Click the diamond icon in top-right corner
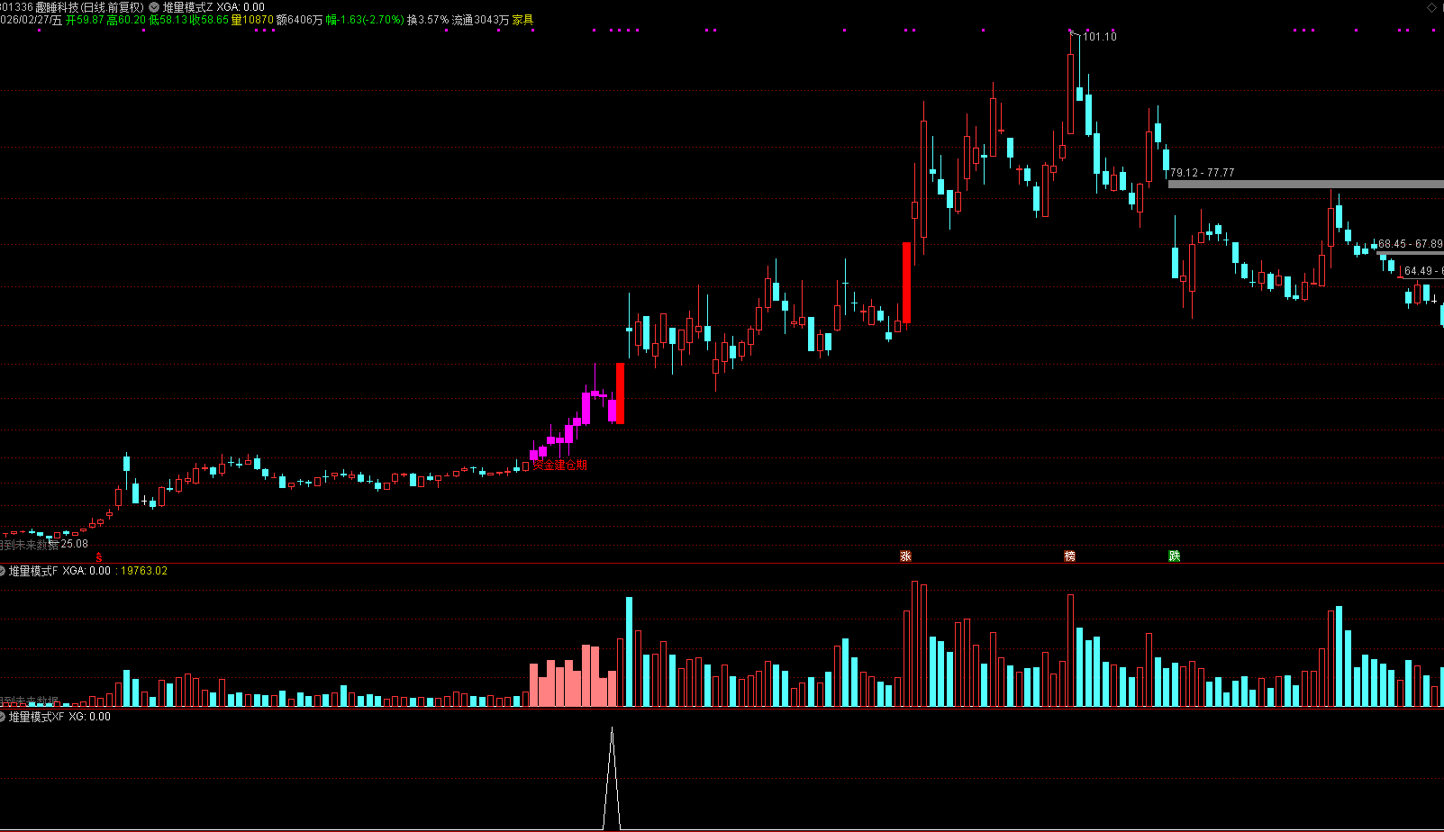This screenshot has width=1444, height=832. pyautogui.click(x=1432, y=7)
